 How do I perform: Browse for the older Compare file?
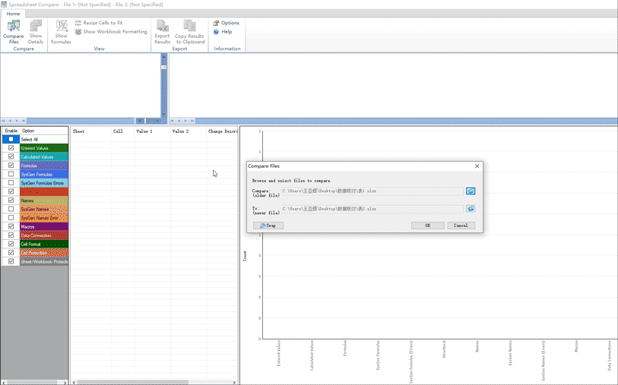point(471,191)
